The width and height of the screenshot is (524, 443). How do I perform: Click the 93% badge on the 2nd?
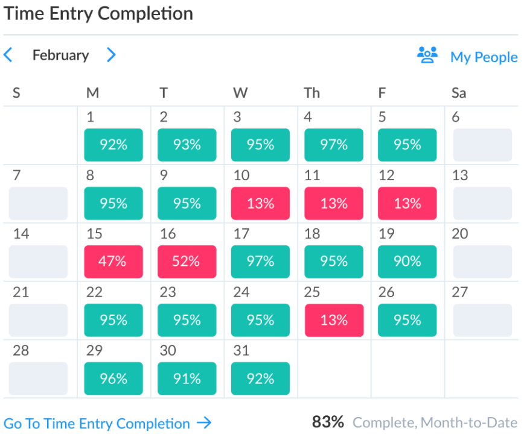tap(187, 145)
